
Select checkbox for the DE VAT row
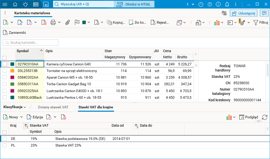[x=5, y=139]
